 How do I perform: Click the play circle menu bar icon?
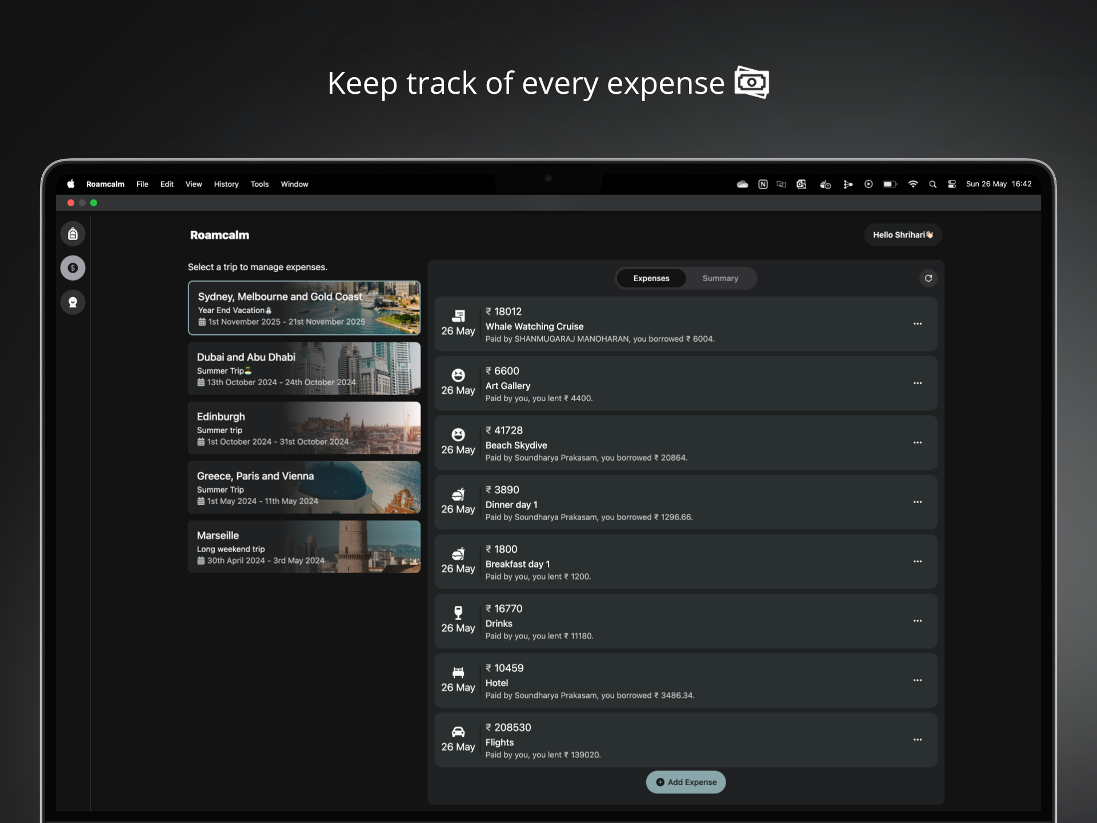[868, 184]
